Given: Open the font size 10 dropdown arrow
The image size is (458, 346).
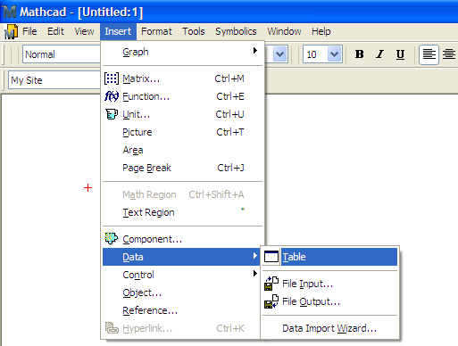Looking at the screenshot, I should tap(335, 54).
